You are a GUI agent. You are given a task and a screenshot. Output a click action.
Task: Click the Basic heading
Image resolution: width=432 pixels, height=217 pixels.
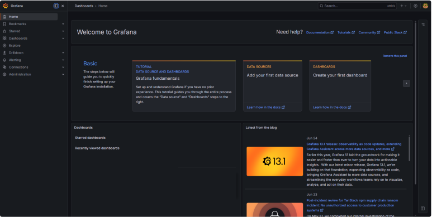[x=90, y=64]
